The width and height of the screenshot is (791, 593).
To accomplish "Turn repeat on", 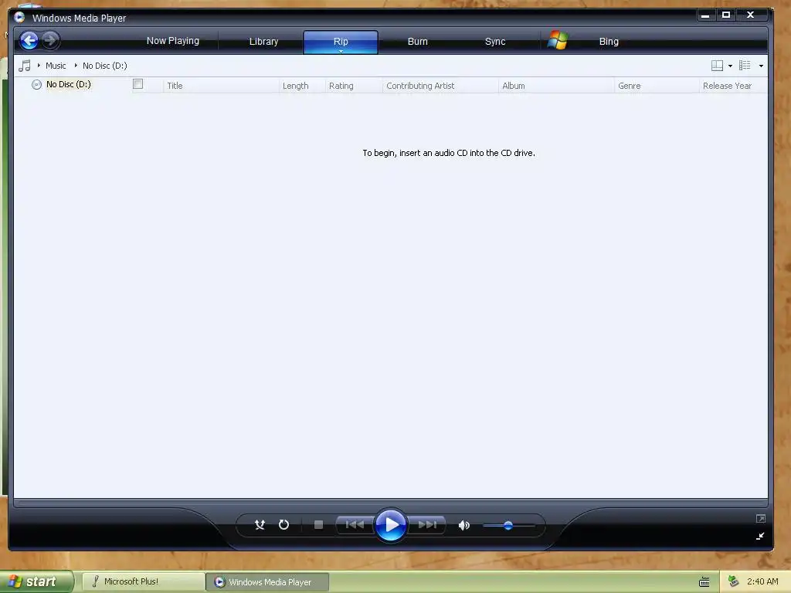I will pyautogui.click(x=284, y=525).
